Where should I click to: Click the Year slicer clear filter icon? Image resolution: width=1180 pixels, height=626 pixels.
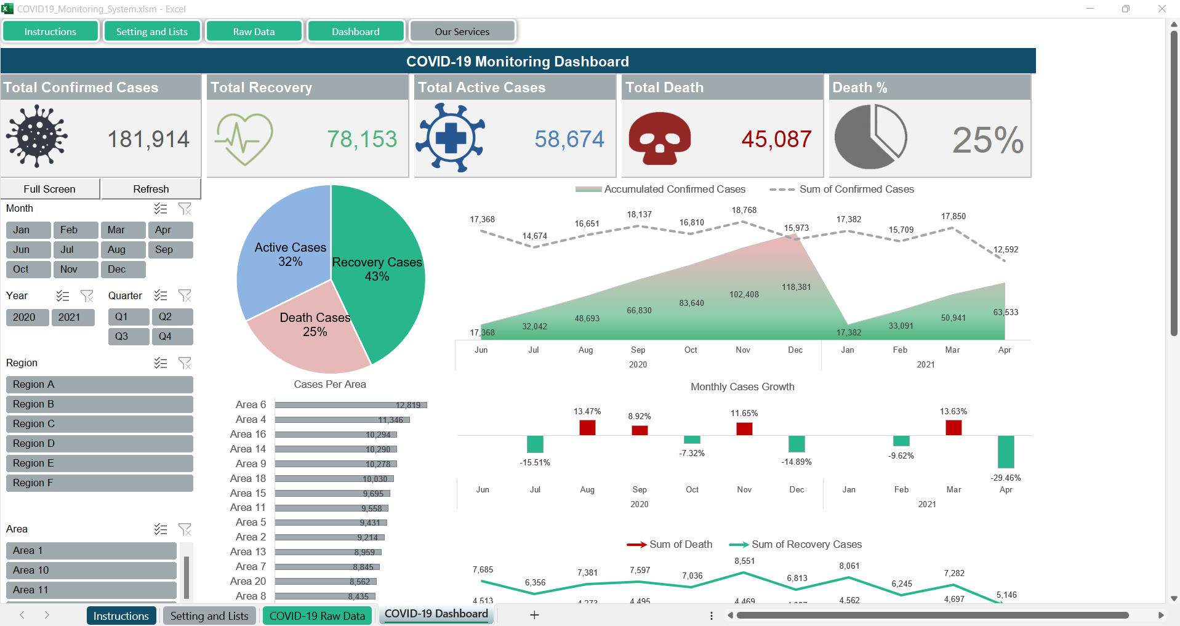pyautogui.click(x=87, y=296)
